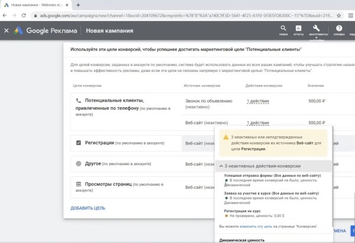Click the Просмотры страниц goal icon
Screen dimensions: 355x243
[x=78, y=185]
